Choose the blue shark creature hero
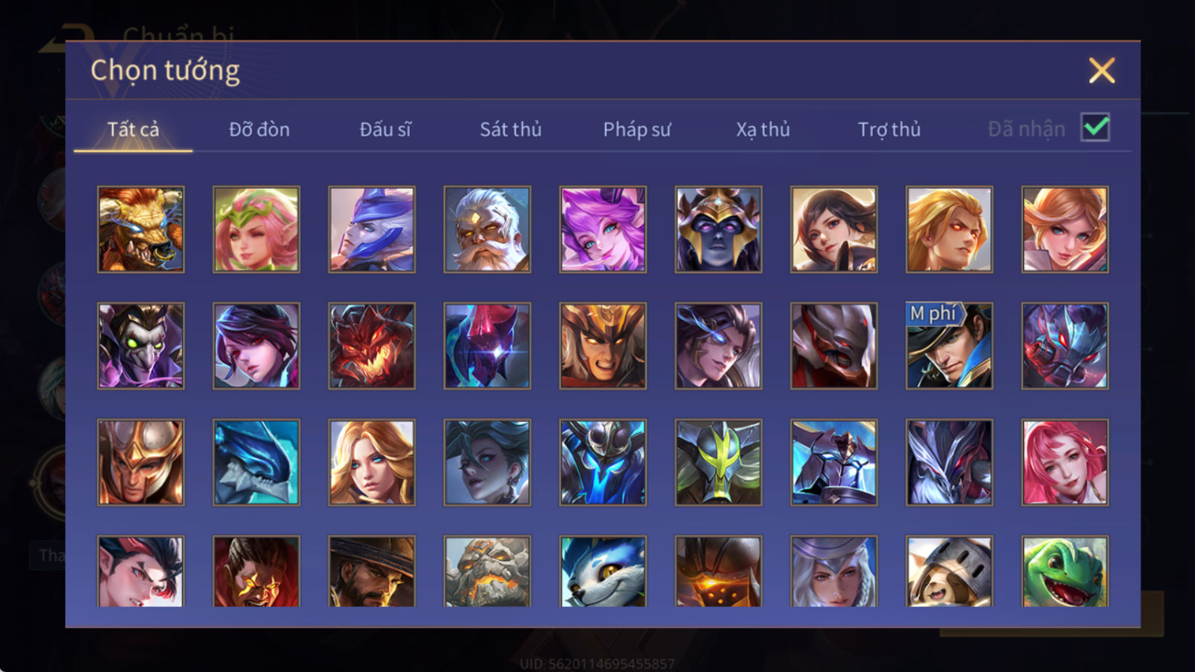Viewport: 1195px width, 672px height. [x=256, y=462]
